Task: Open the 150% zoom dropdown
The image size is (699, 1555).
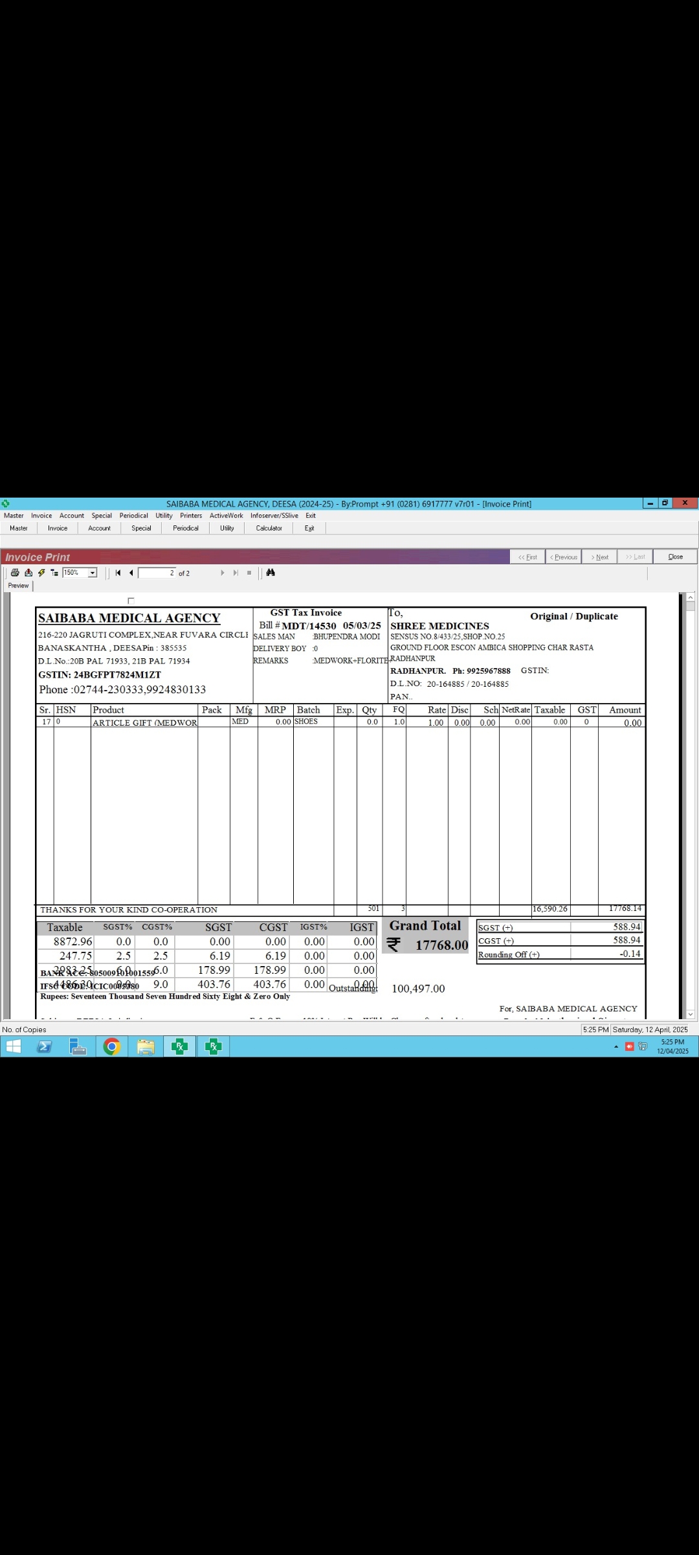Action: pos(93,573)
